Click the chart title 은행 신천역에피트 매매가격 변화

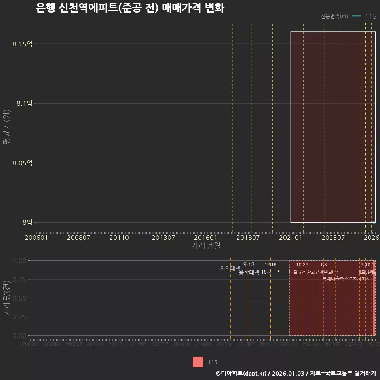pos(131,8)
